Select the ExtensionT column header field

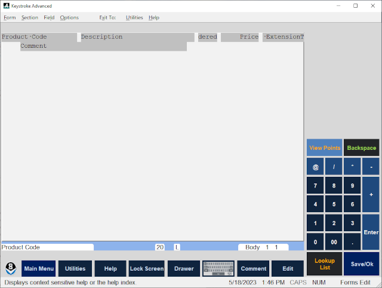283,37
